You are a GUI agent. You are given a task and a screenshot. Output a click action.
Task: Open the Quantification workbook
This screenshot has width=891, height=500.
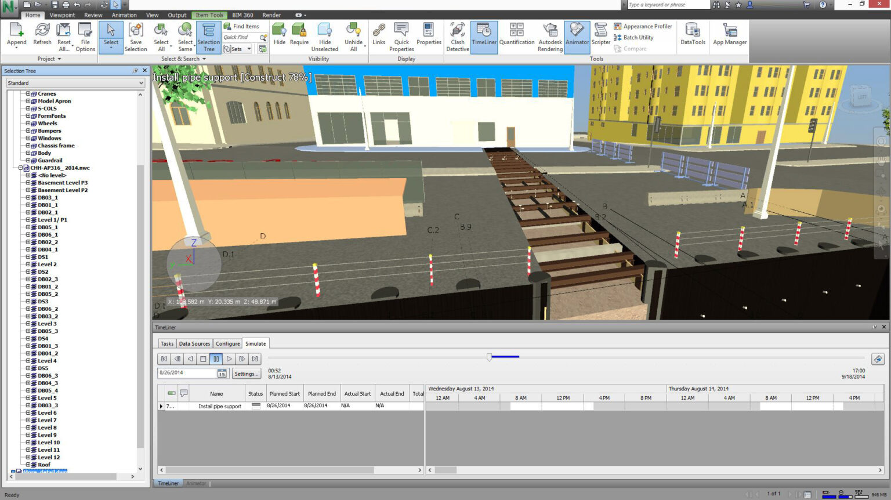[x=516, y=36]
